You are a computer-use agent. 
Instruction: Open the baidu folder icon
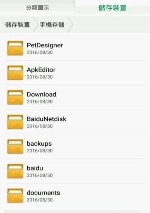coord(15,171)
